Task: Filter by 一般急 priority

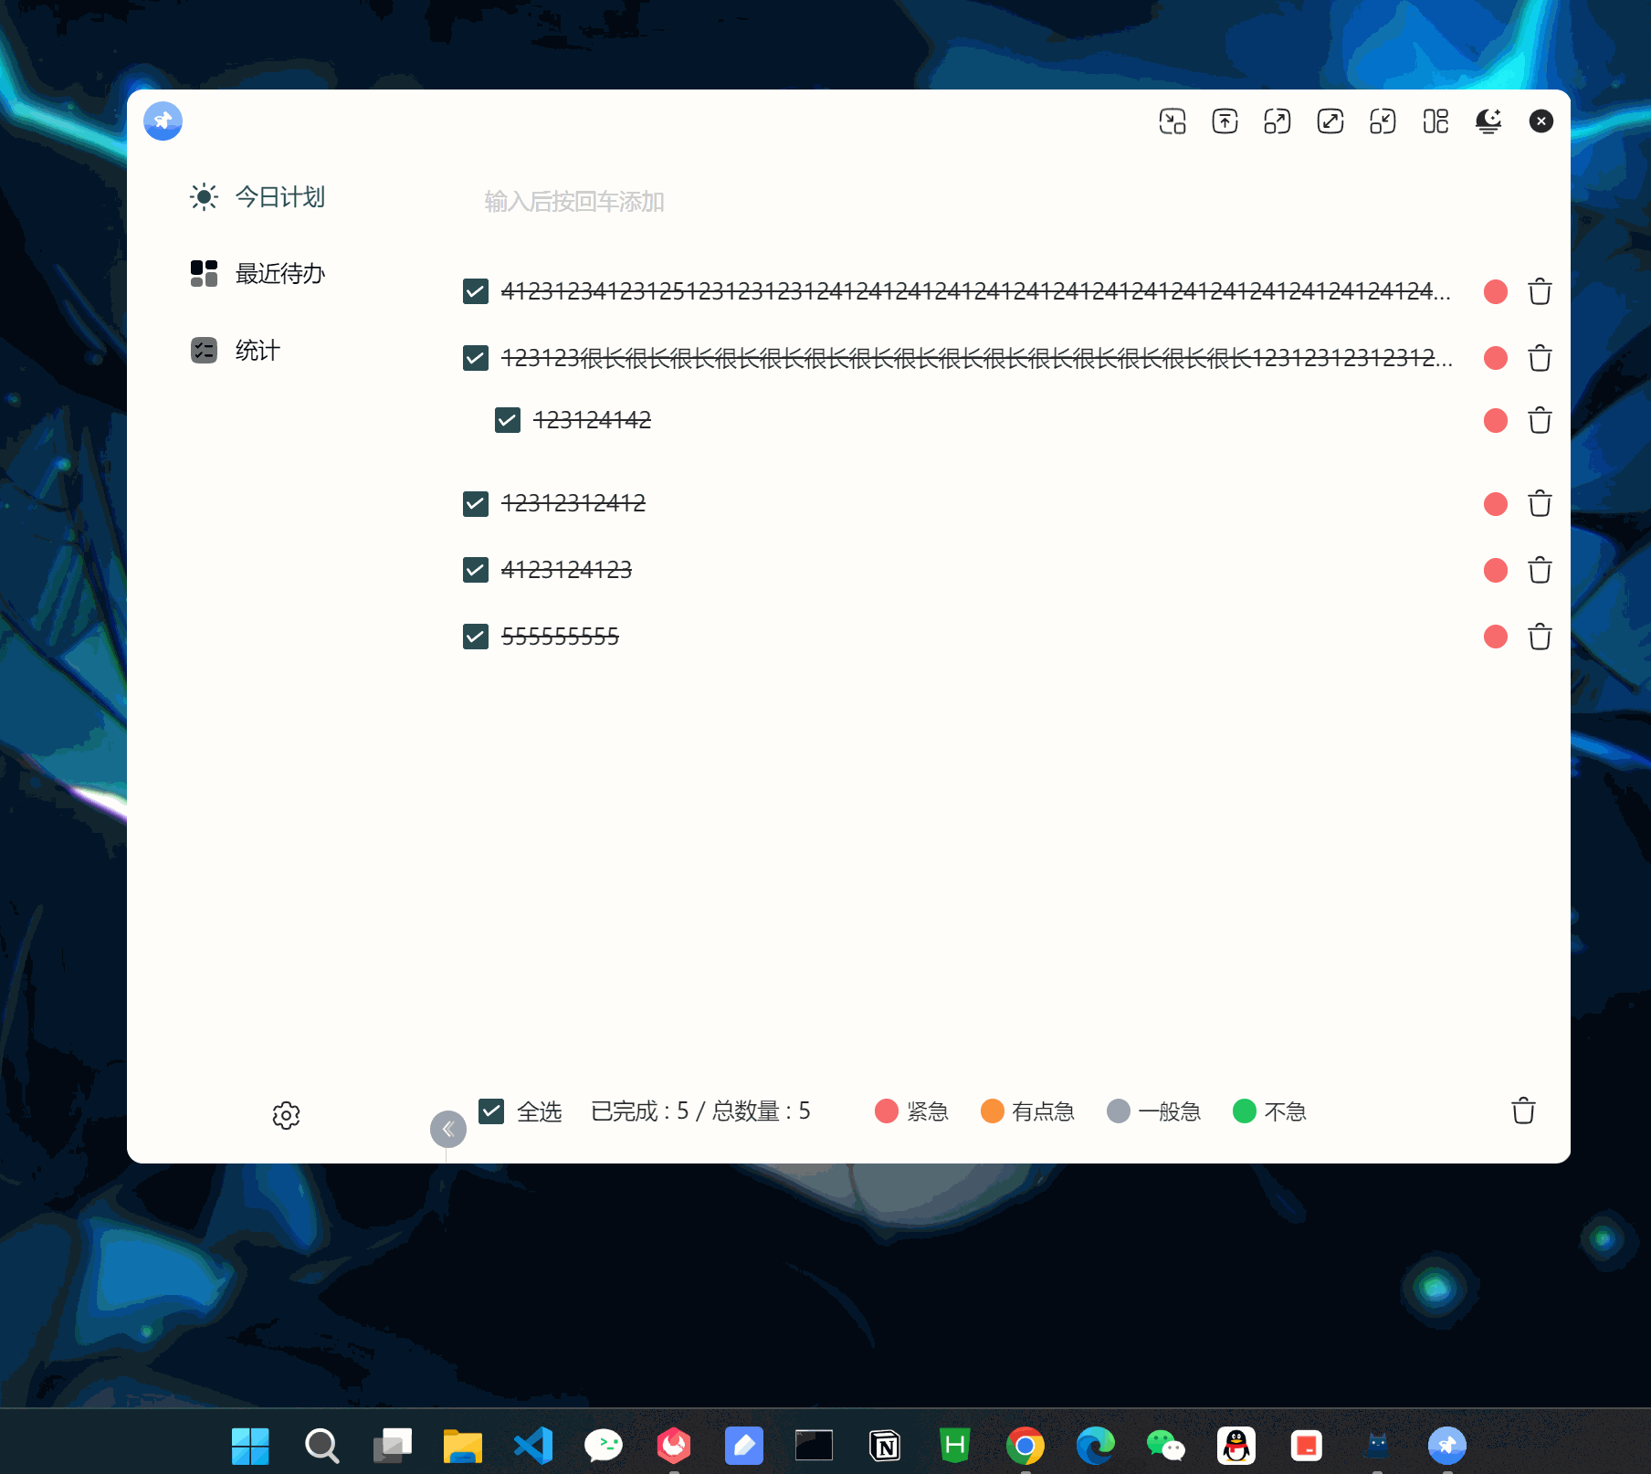Action: (1153, 1111)
